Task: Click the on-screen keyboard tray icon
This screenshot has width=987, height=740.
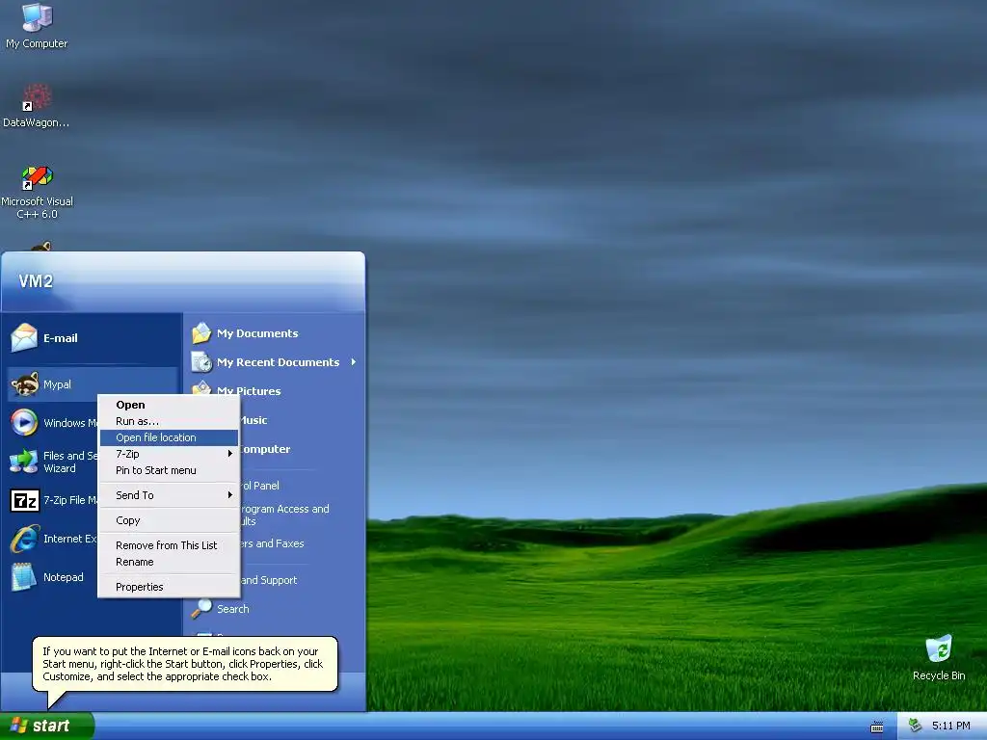Action: coord(877,727)
